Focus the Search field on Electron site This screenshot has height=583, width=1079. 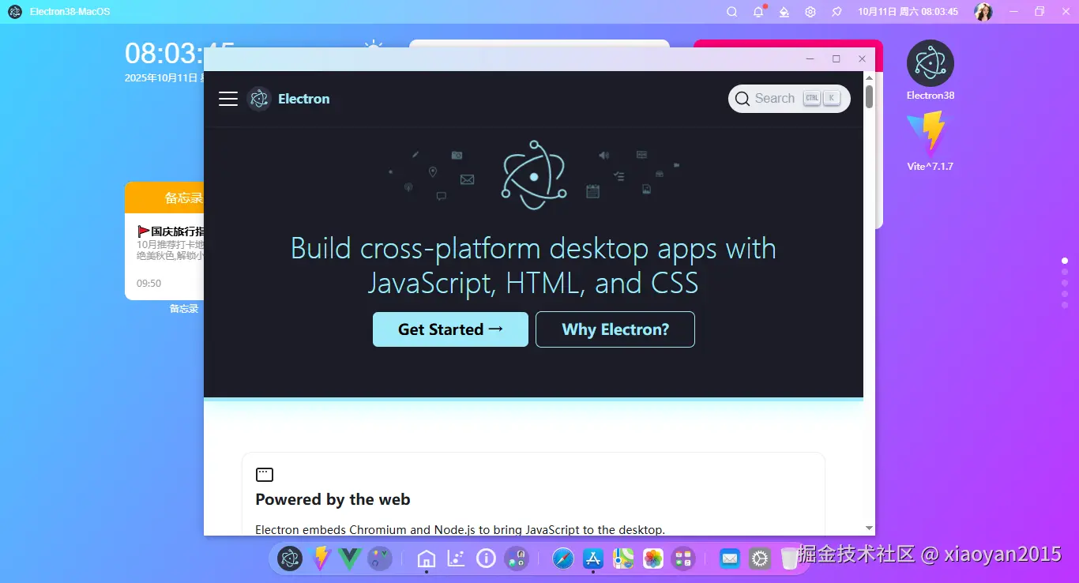789,99
